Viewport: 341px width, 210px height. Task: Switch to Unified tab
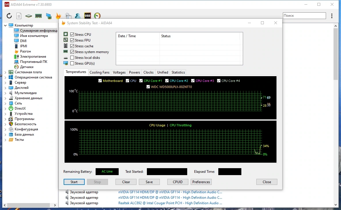click(x=163, y=72)
